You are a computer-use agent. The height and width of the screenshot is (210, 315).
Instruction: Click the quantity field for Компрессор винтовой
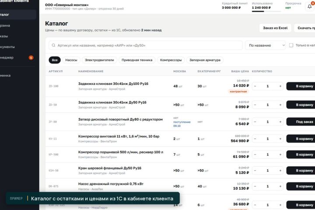click(x=268, y=139)
